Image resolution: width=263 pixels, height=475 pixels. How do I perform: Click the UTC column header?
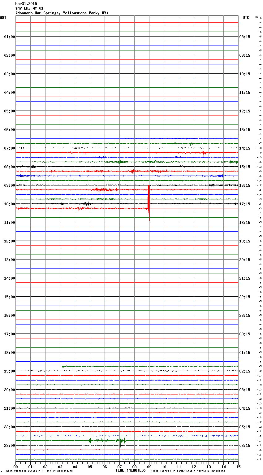pos(246,18)
